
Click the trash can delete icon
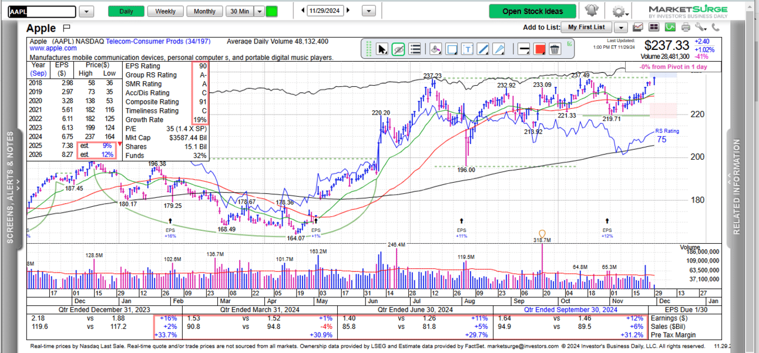point(555,49)
